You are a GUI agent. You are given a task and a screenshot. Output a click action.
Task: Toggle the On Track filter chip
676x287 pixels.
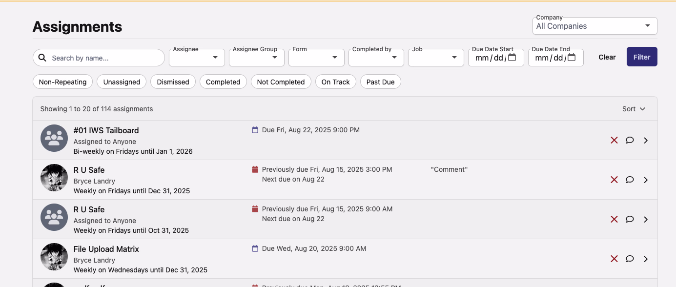(336, 82)
